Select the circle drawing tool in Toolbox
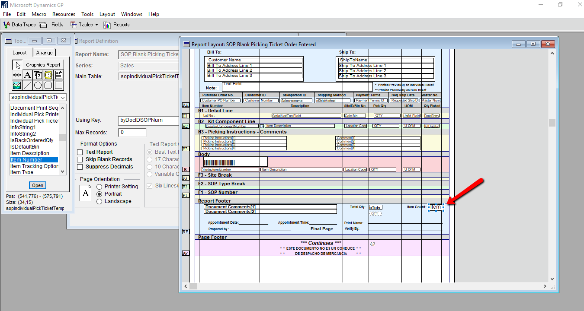584x311 pixels. pyautogui.click(x=38, y=85)
